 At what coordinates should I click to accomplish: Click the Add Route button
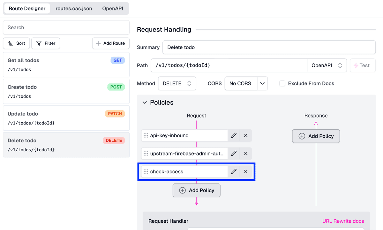coord(110,43)
